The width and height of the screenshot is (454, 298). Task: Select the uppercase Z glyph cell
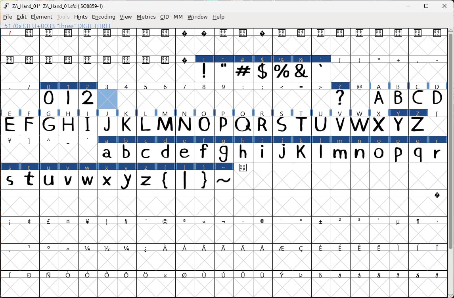click(417, 125)
